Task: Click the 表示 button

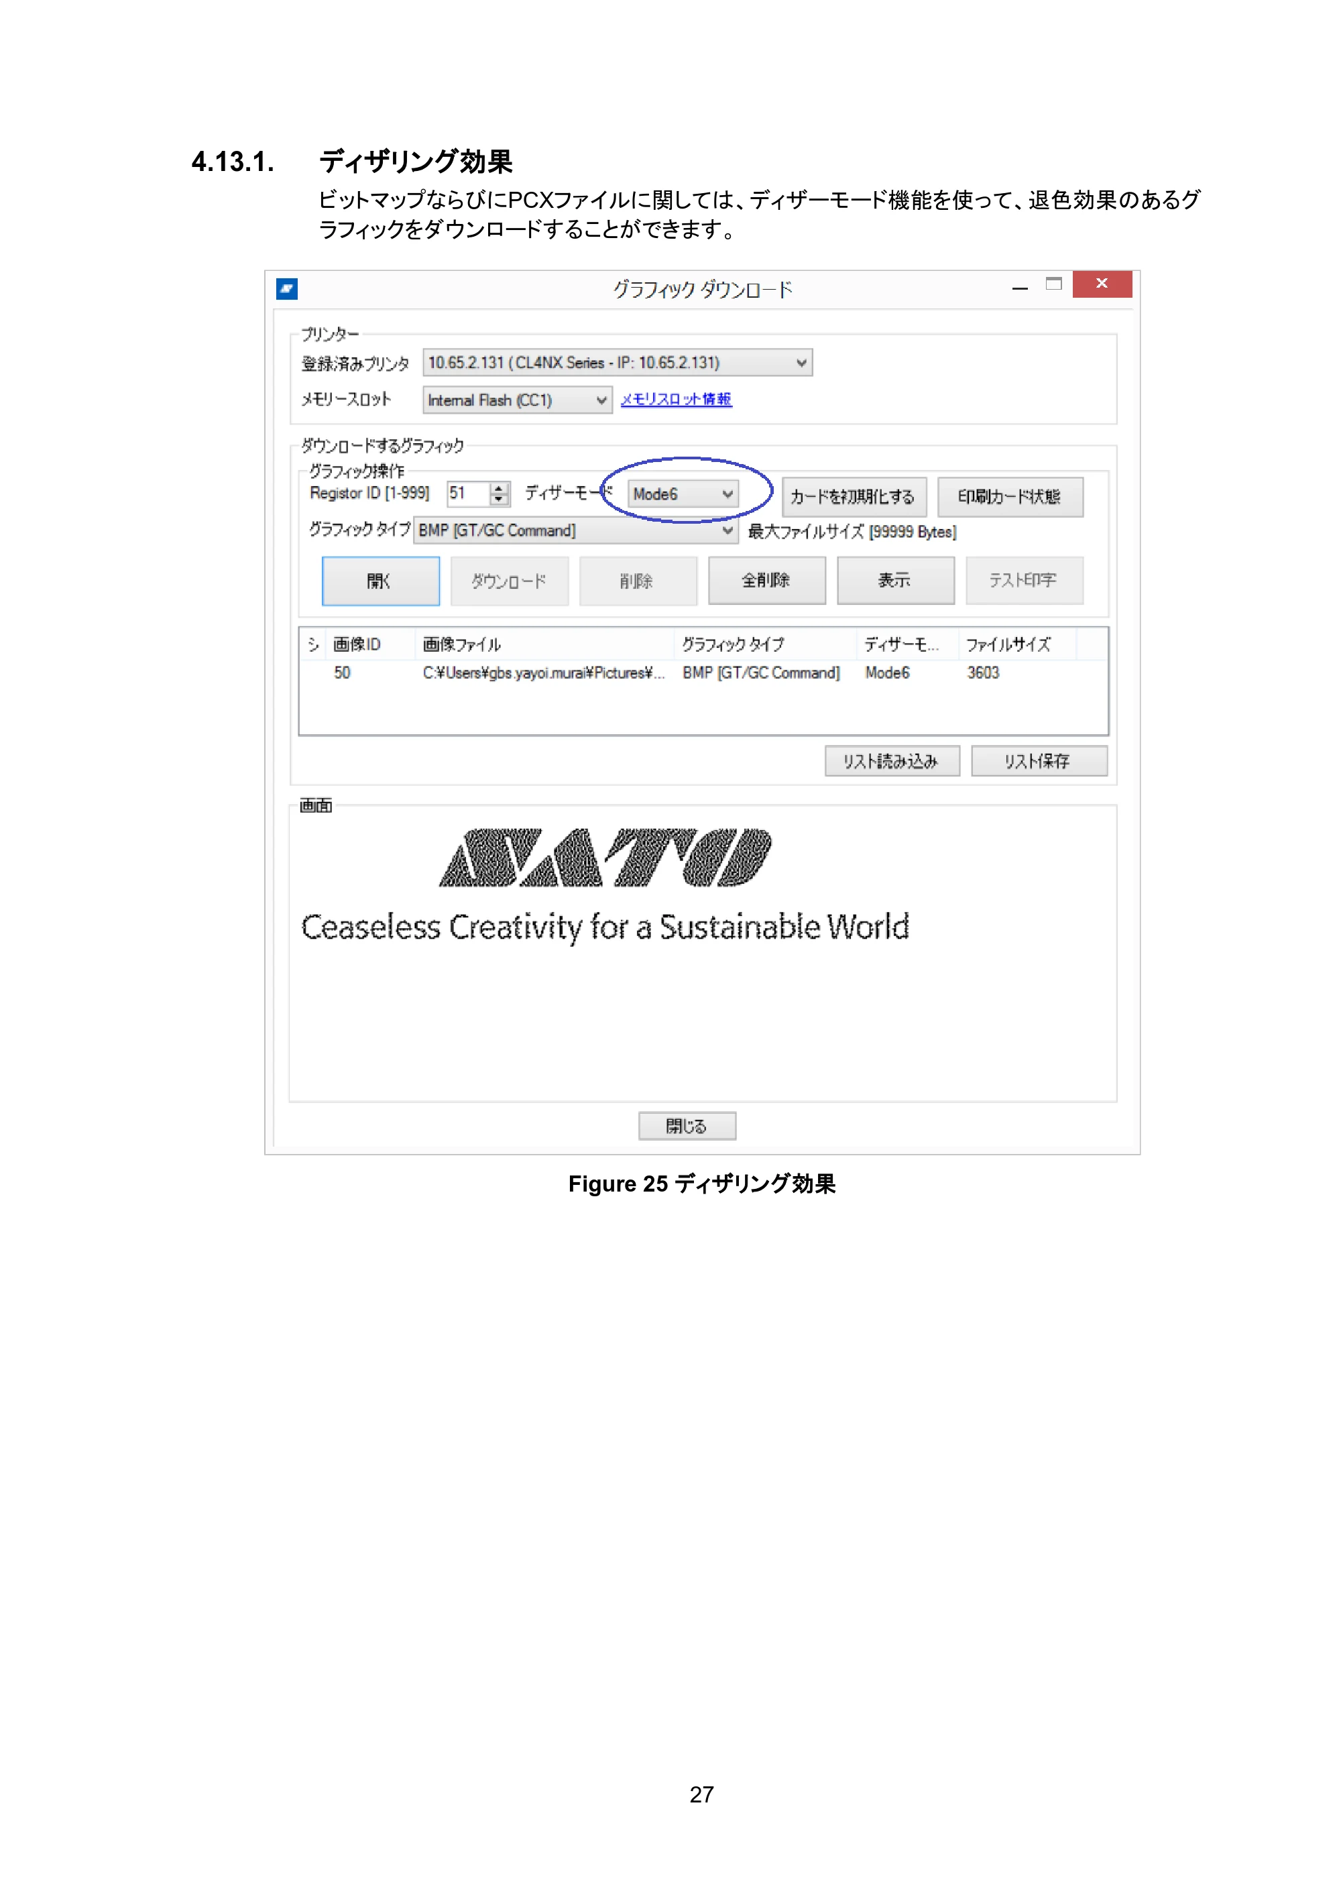Action: pyautogui.click(x=896, y=580)
